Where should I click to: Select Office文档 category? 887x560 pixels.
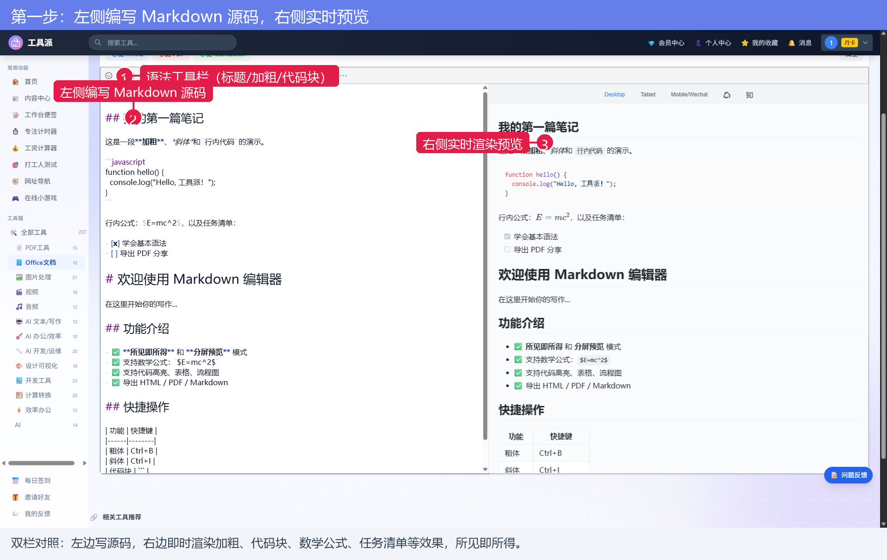point(46,262)
